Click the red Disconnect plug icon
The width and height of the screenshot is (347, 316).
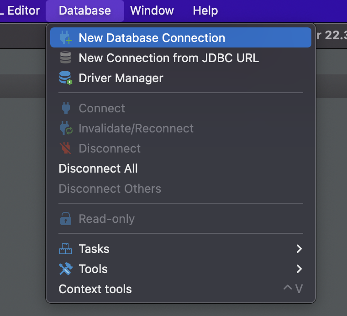click(x=66, y=148)
